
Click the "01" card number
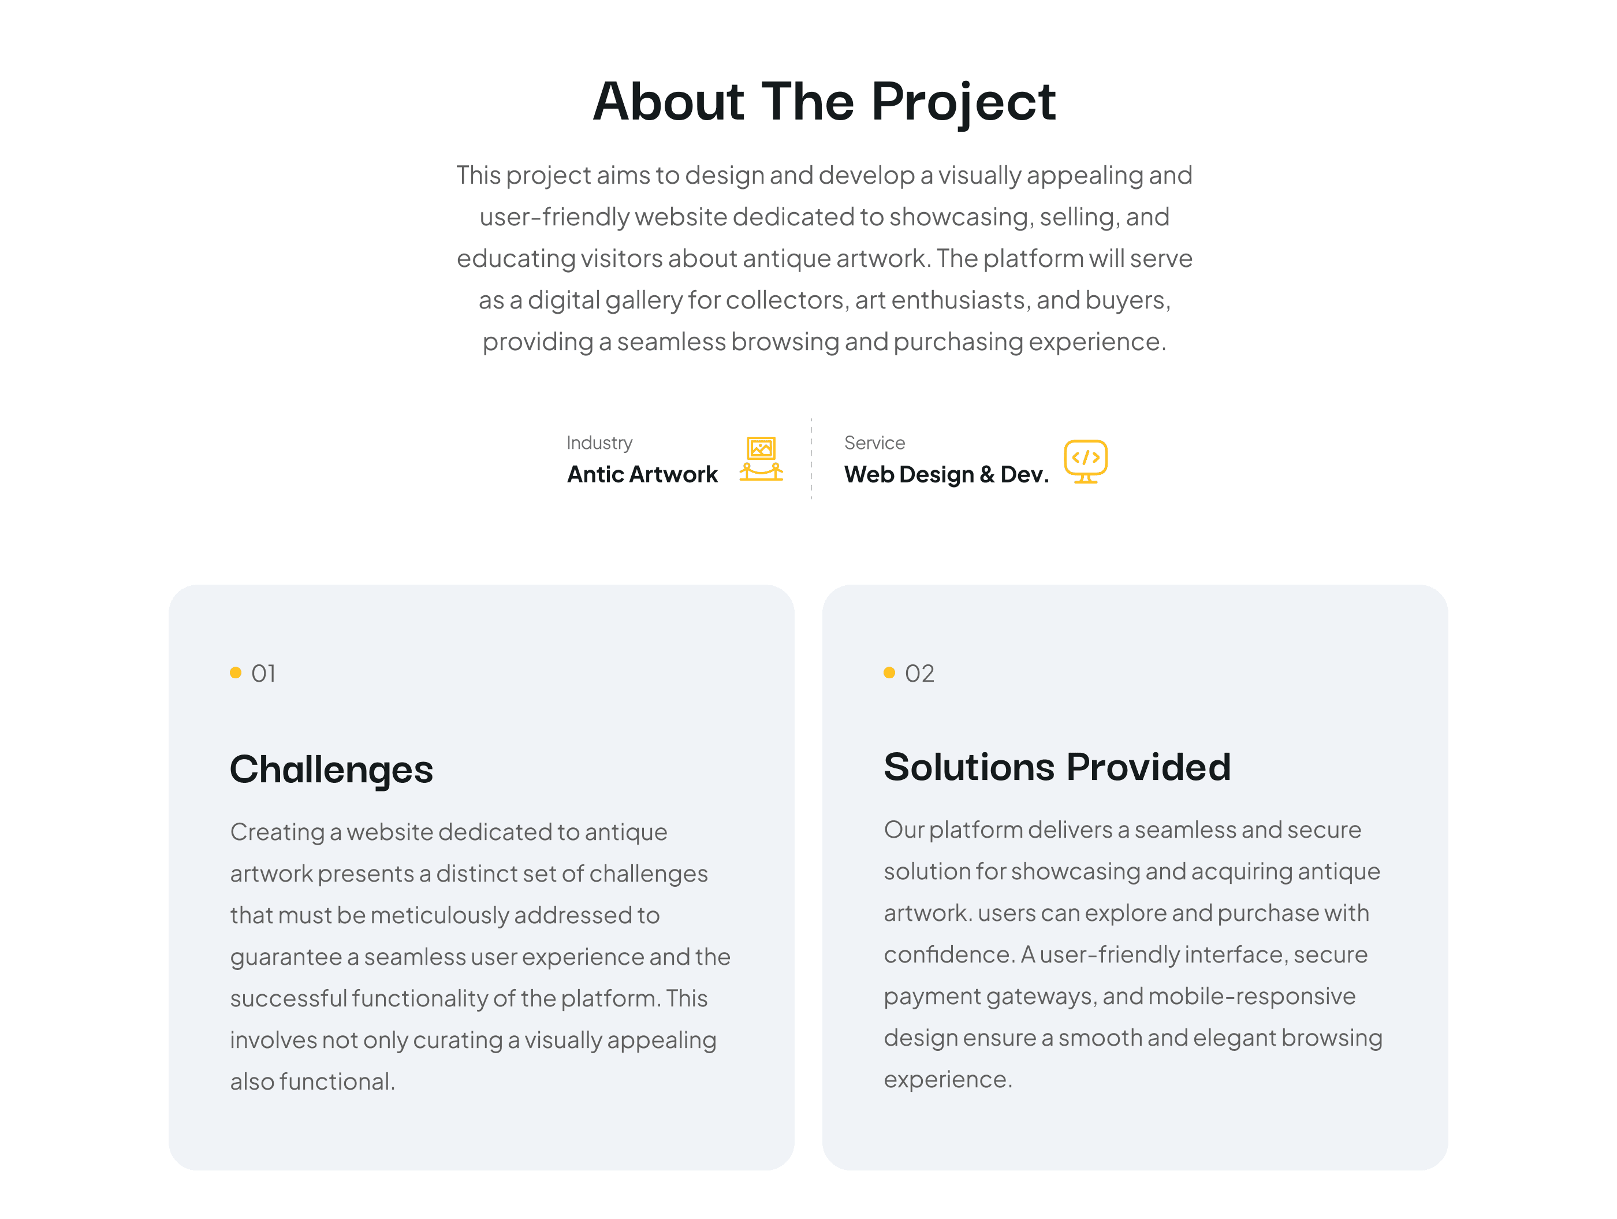point(263,674)
